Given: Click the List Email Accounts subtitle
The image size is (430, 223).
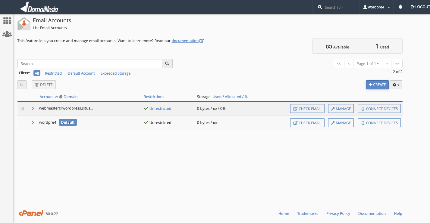Looking at the screenshot, I should (x=50, y=28).
